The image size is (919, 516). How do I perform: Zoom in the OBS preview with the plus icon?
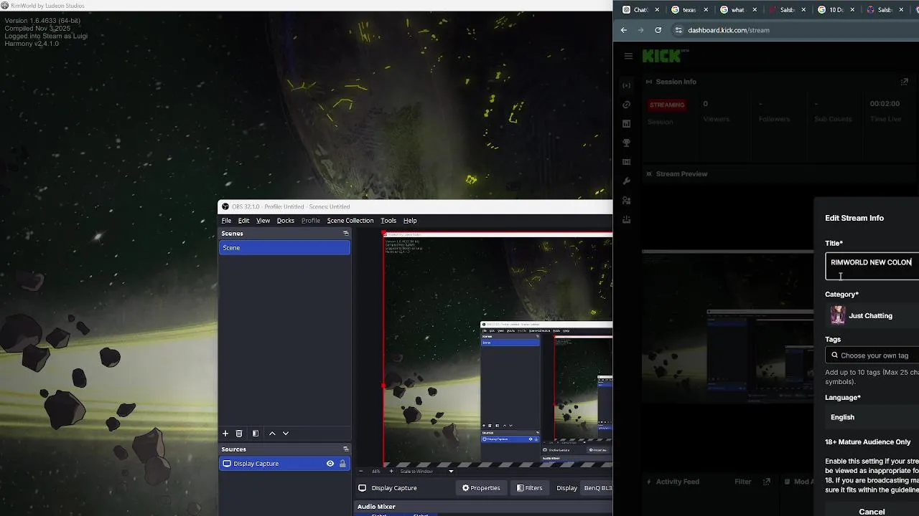pos(391,471)
